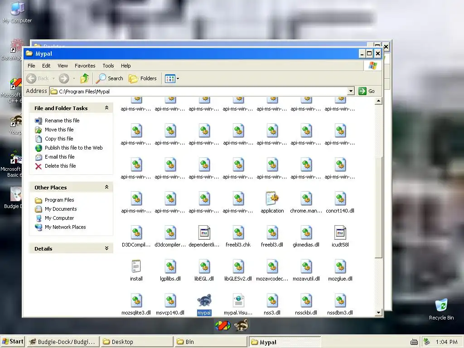Select the mozglue.dll file icon
464x348 pixels.
pyautogui.click(x=340, y=266)
